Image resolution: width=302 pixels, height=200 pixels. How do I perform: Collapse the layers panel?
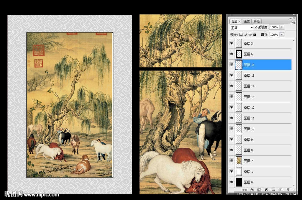point(290,18)
